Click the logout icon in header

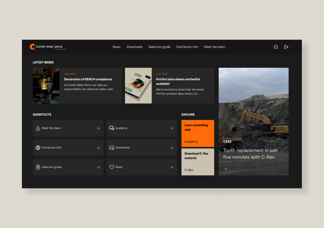pyautogui.click(x=286, y=47)
